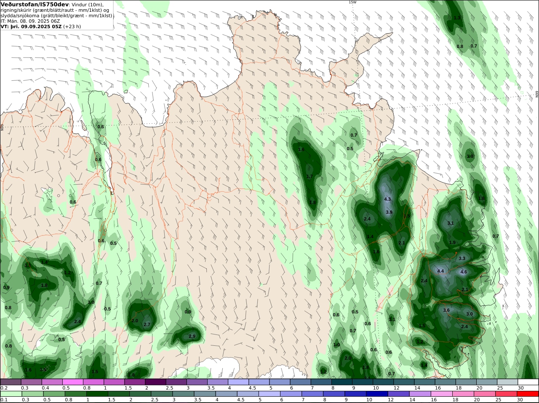Select darkest green 1 swatch in lower legend row
The width and height of the screenshot is (539, 403).
(97, 394)
